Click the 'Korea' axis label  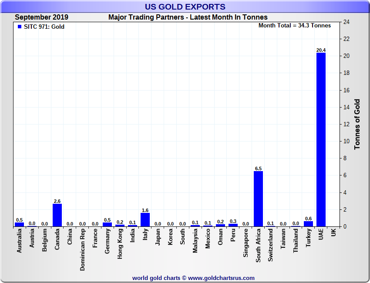pos(170,237)
